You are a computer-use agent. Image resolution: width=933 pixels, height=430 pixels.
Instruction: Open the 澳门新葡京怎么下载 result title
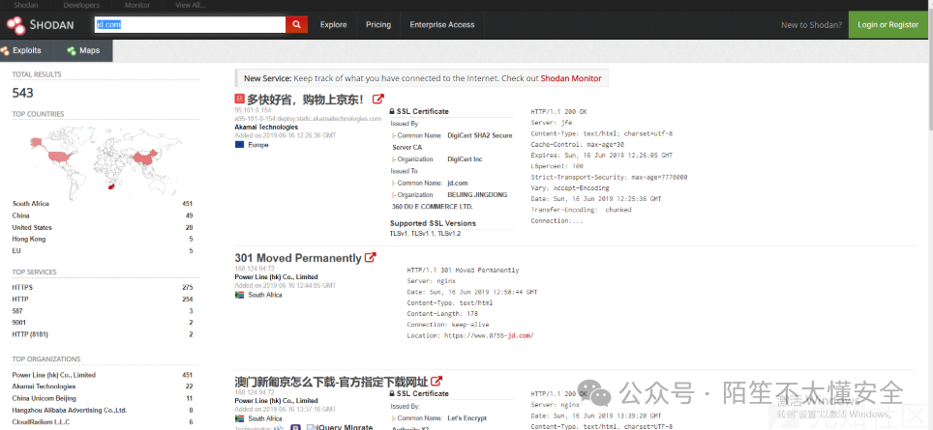(331, 382)
